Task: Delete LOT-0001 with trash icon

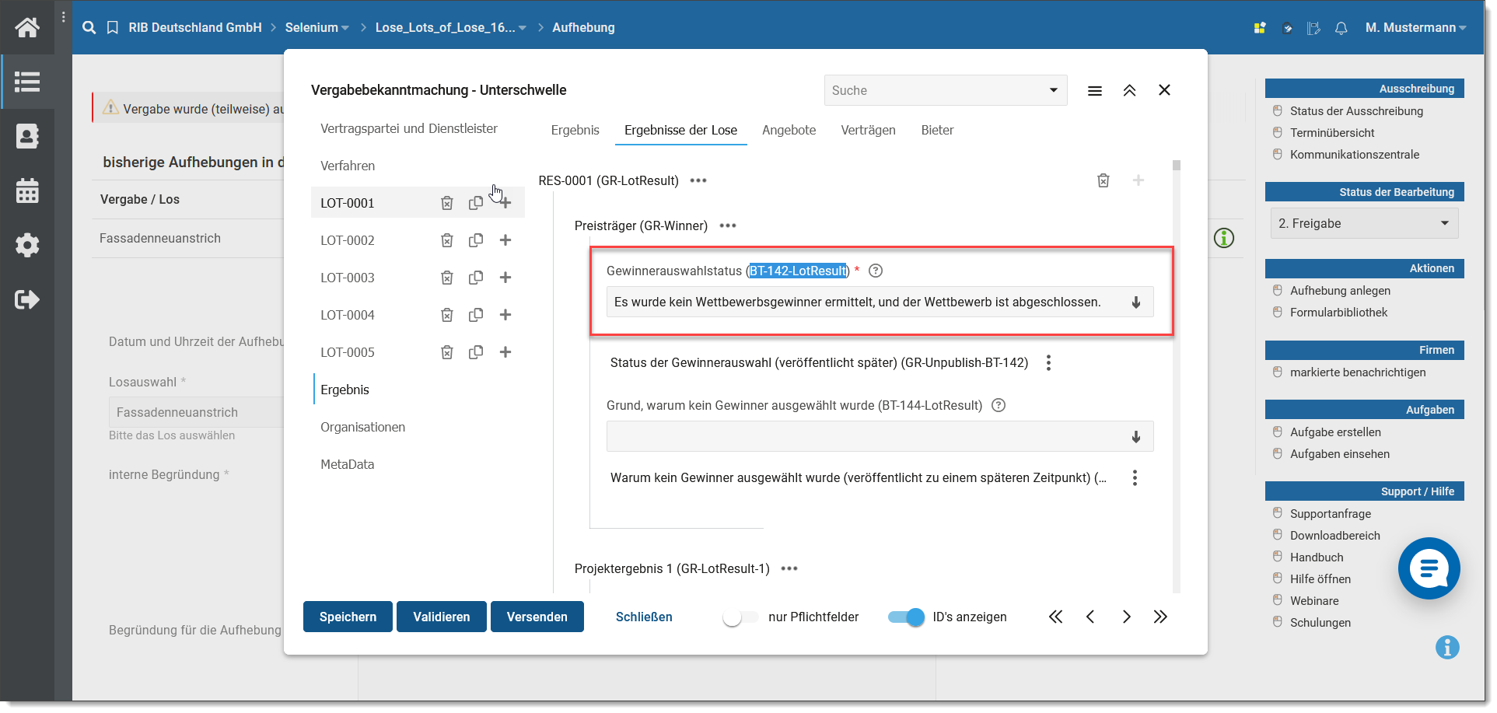Action: pos(447,203)
